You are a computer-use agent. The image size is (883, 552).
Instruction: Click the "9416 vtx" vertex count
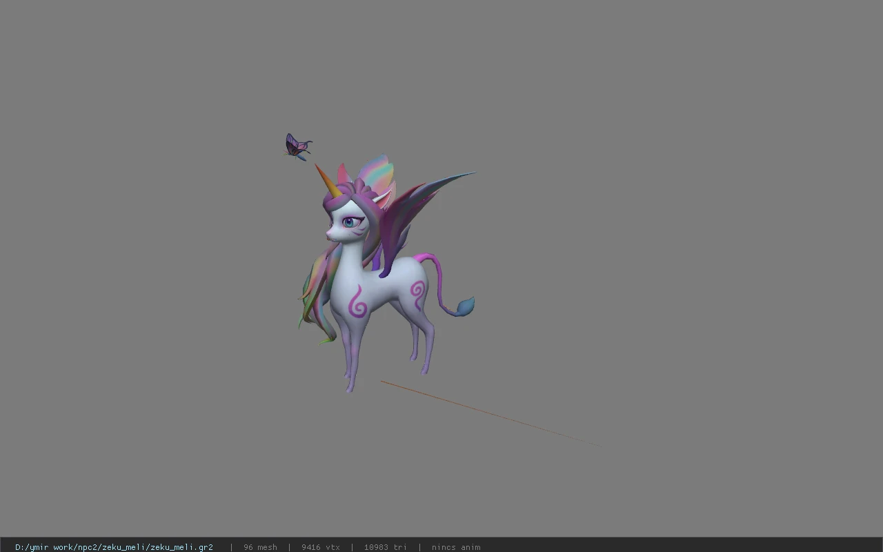tap(321, 547)
